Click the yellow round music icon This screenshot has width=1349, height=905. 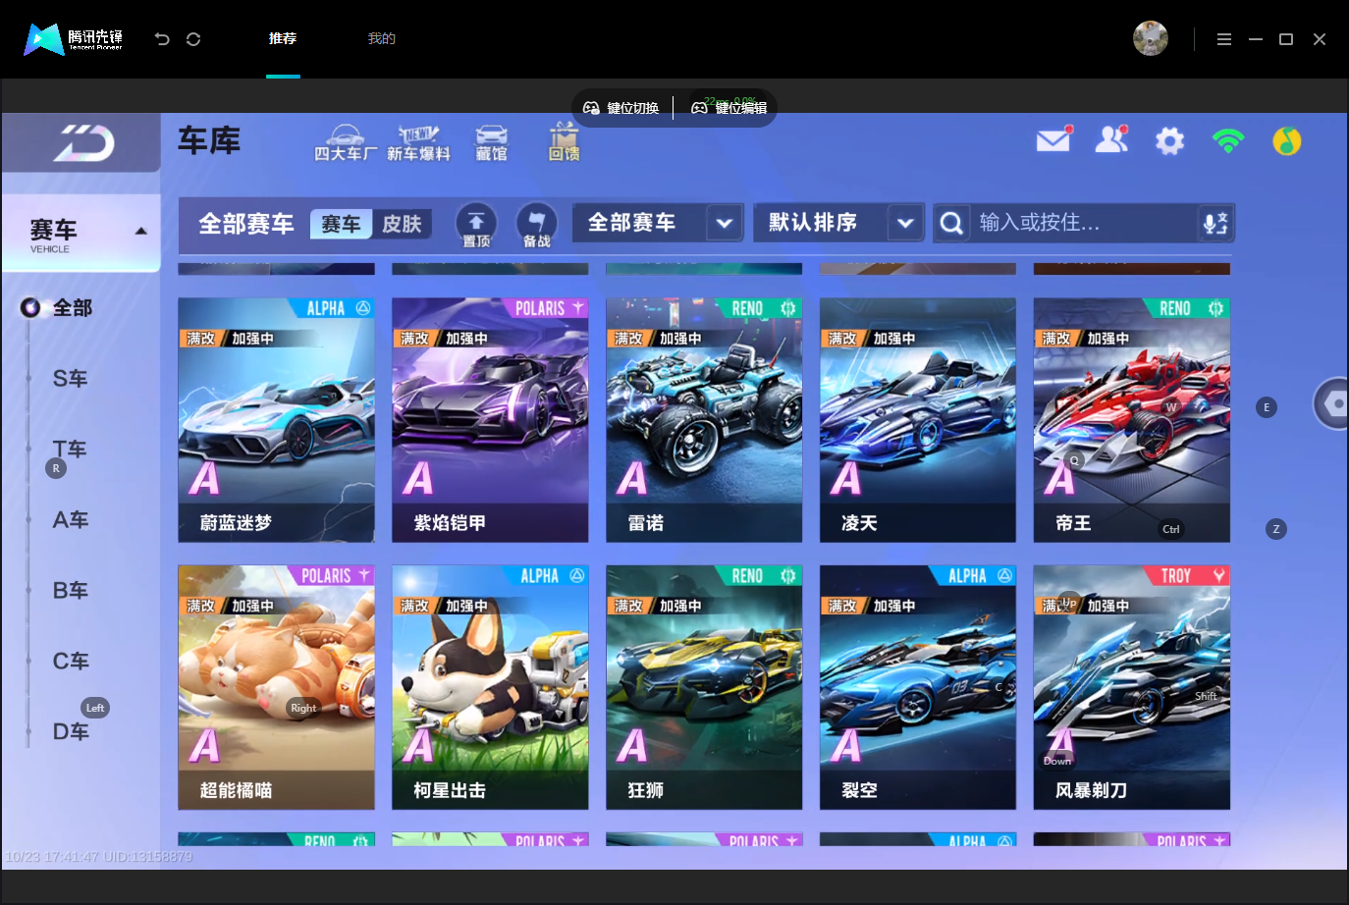point(1286,141)
